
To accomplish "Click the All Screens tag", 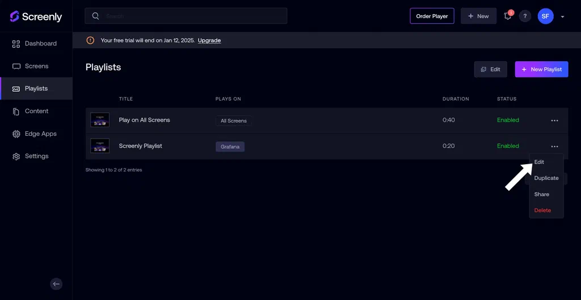I will pos(233,121).
